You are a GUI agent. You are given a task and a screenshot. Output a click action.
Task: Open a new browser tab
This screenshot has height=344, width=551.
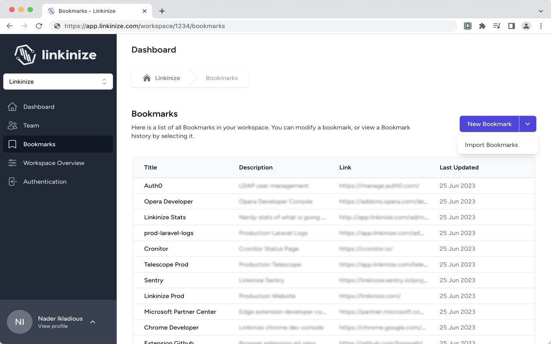(x=162, y=11)
